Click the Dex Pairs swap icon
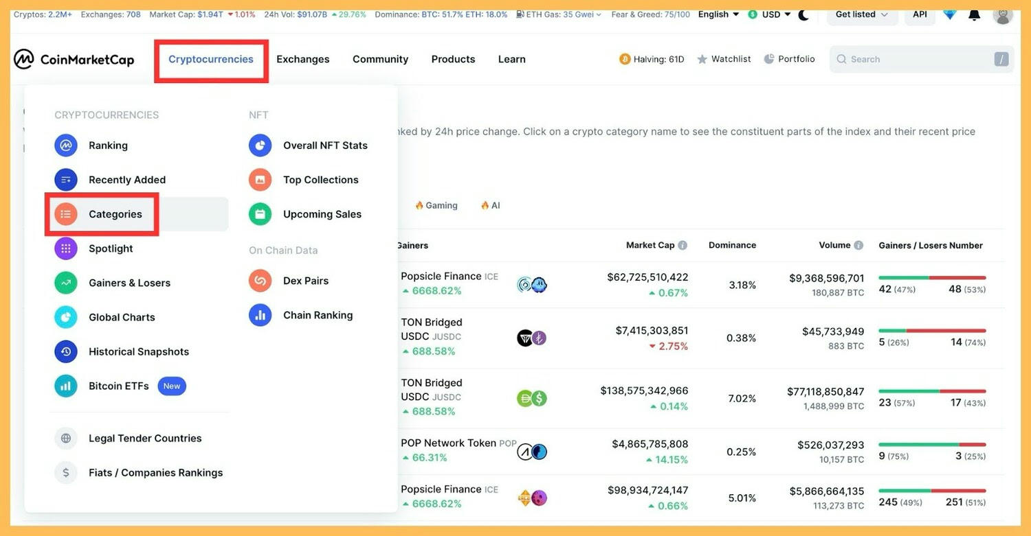Image resolution: width=1031 pixels, height=536 pixels. coord(260,281)
